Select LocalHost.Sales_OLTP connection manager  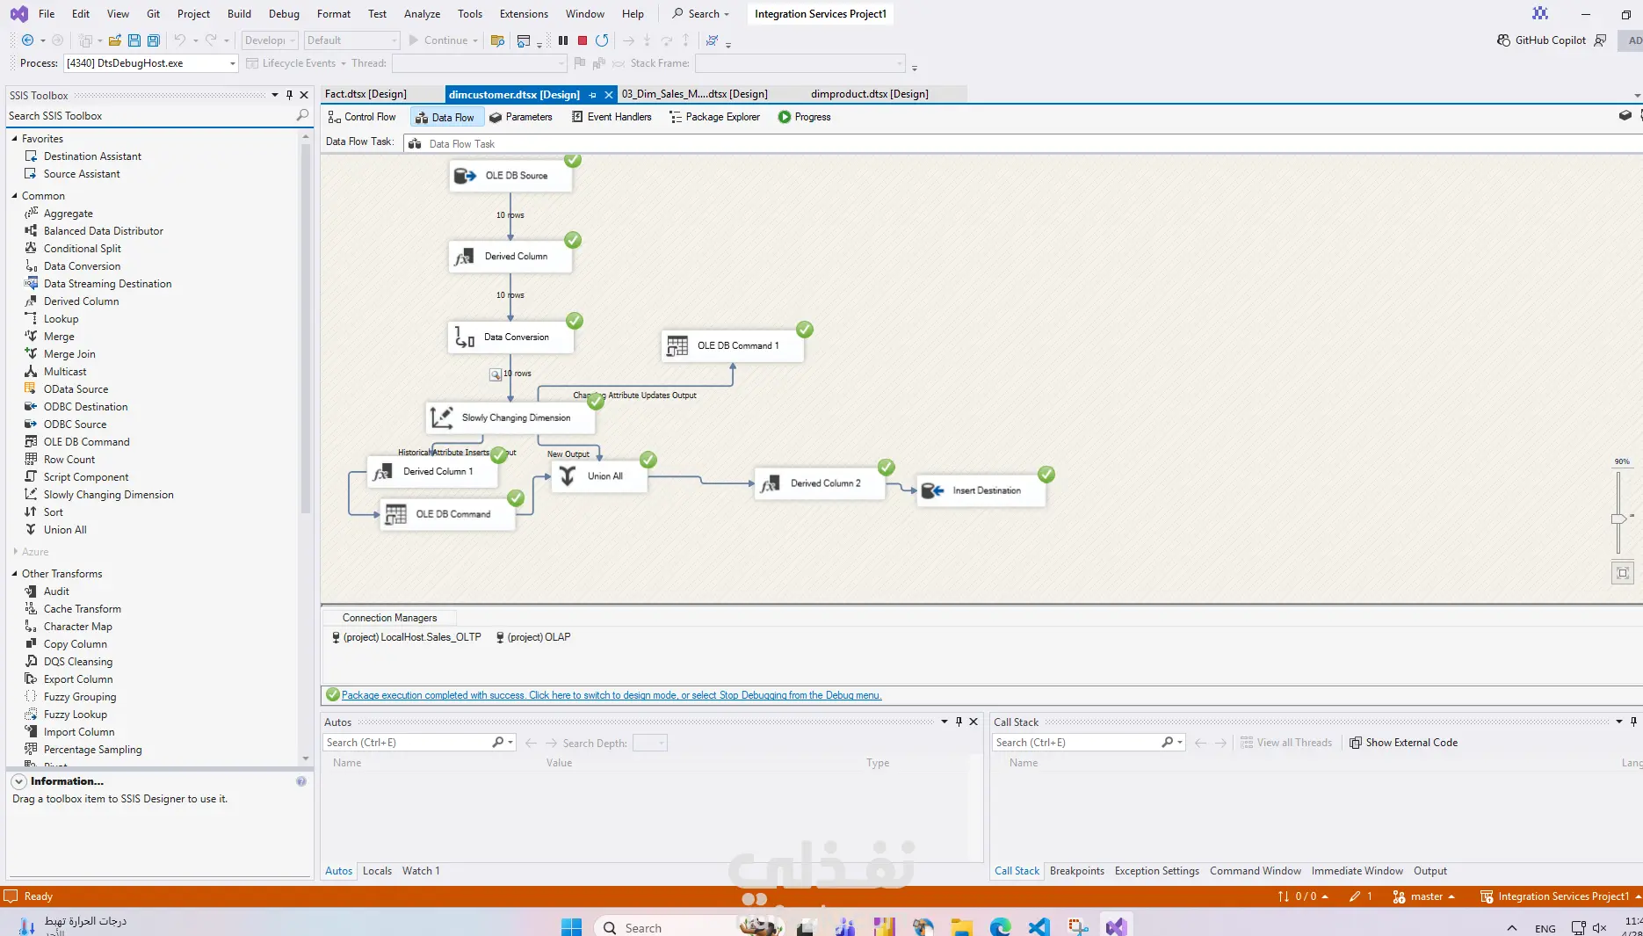[x=406, y=637]
